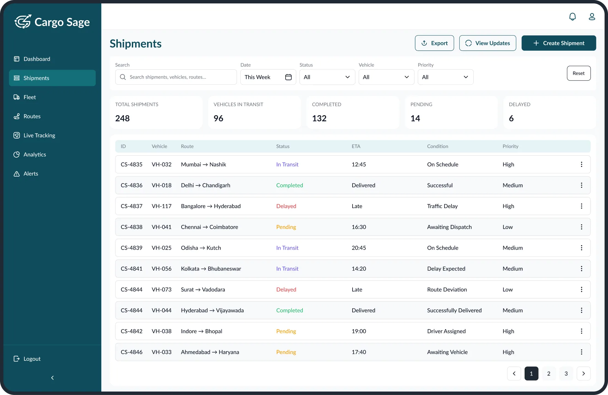Go to page 2 of shipments

click(x=549, y=373)
